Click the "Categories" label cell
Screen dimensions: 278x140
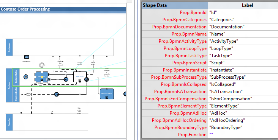(x=243, y=20)
